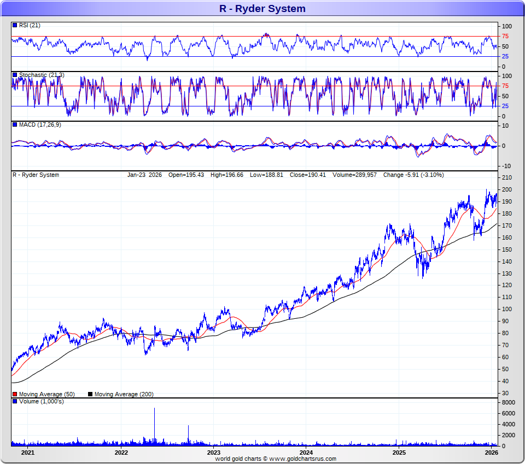The image size is (525, 464).
Task: Click the 'R - Ryder System' price panel label
Action: 36,175
